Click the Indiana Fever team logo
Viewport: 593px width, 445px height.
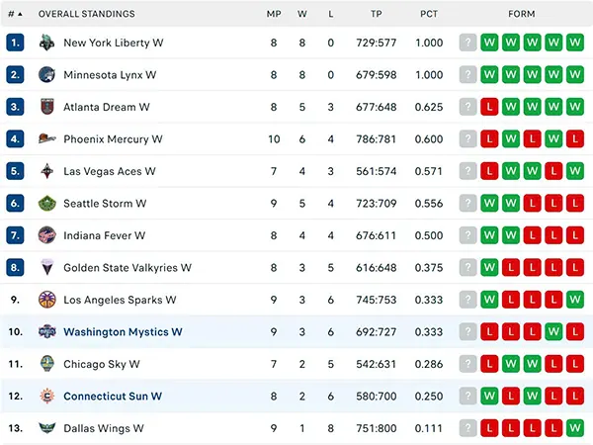click(47, 235)
